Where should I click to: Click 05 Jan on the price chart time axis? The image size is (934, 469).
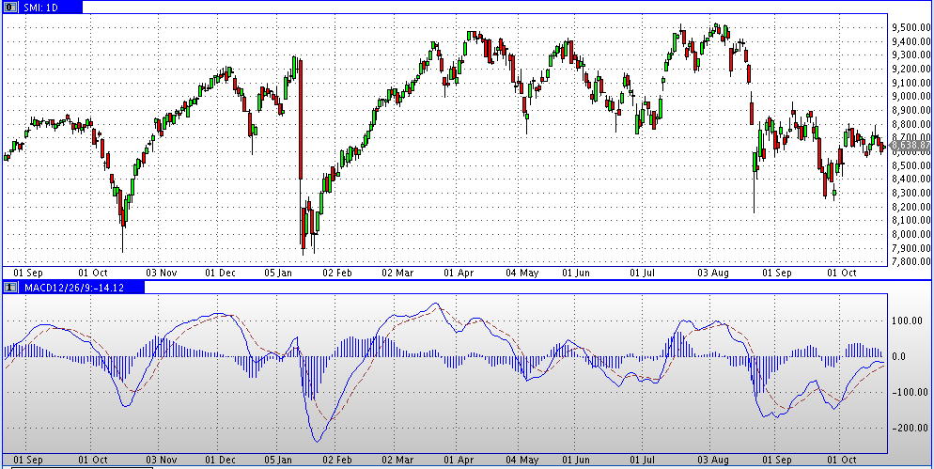point(276,273)
